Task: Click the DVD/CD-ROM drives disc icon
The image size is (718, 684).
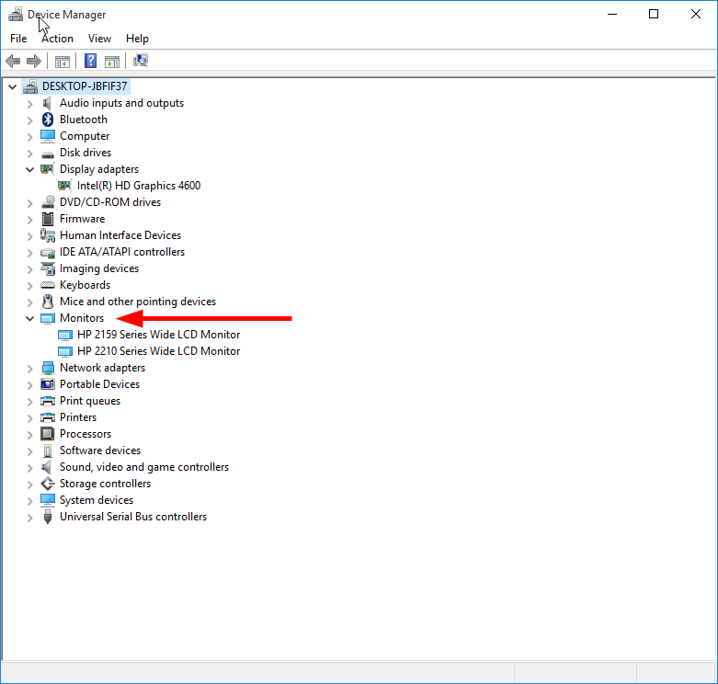Action: [x=48, y=202]
